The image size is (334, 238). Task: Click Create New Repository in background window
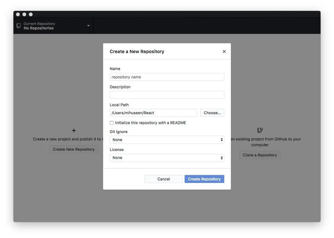pyautogui.click(x=74, y=149)
